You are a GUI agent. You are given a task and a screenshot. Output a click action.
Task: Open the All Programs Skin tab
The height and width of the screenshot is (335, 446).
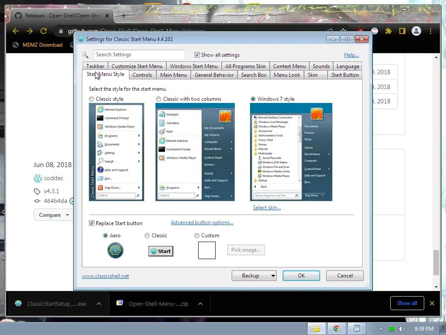[x=246, y=66]
